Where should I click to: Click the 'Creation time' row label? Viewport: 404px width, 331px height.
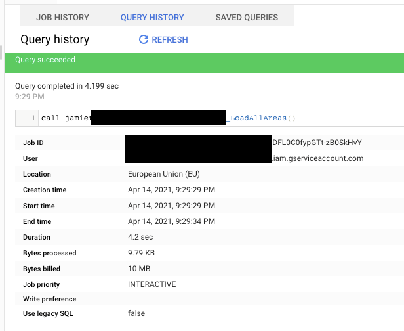click(45, 190)
